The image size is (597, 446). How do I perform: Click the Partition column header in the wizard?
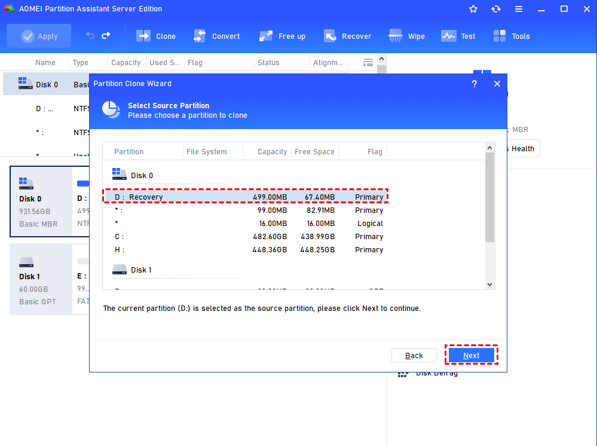coord(128,152)
